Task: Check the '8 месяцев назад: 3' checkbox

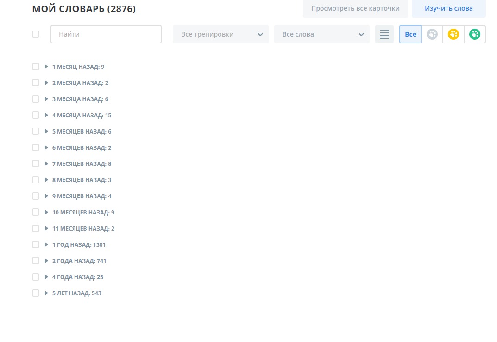Action: pyautogui.click(x=36, y=180)
